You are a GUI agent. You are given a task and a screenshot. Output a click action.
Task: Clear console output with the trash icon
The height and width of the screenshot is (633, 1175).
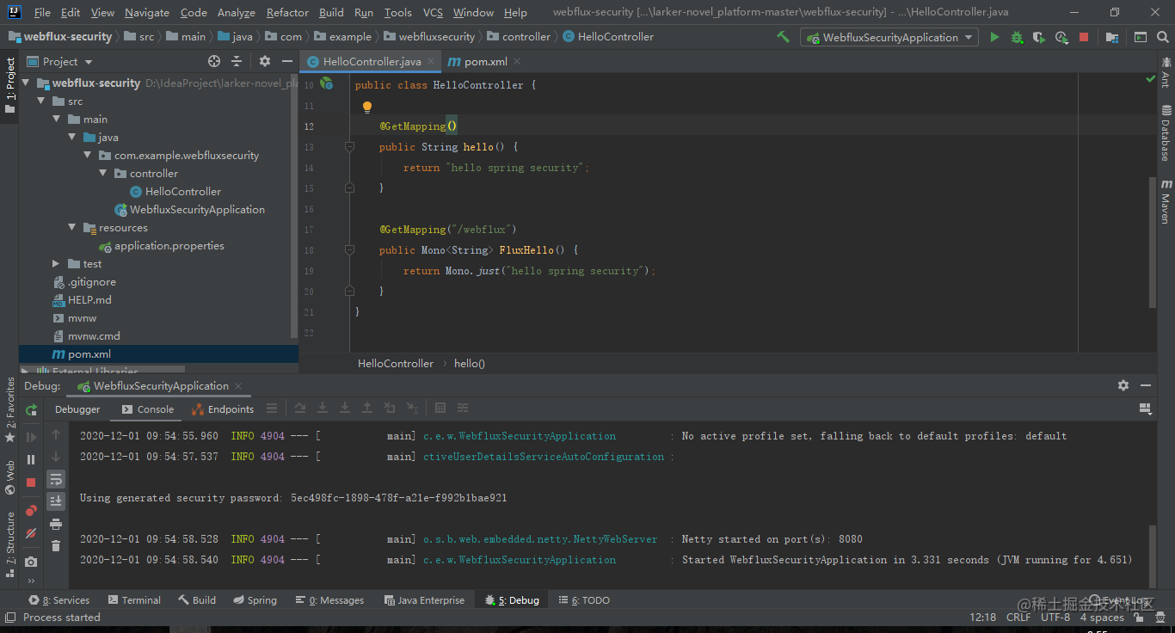click(56, 545)
